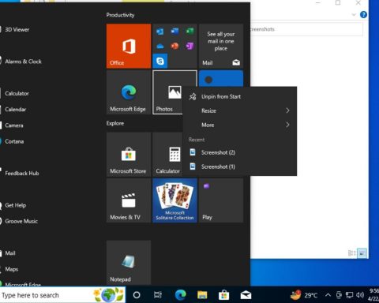Open the Play folder tile

tap(221, 200)
